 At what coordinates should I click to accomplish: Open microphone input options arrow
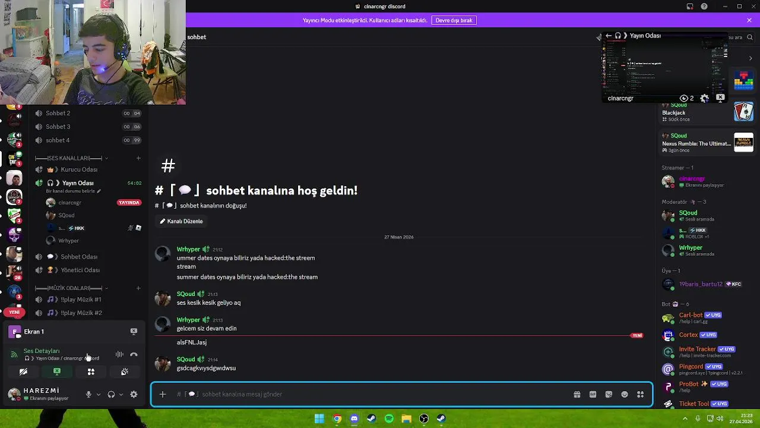(99, 394)
